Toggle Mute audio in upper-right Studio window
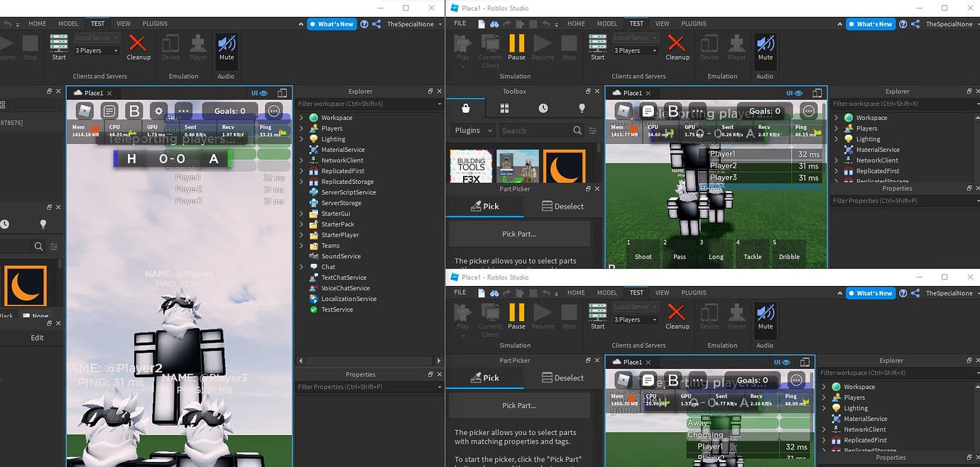 click(x=765, y=47)
